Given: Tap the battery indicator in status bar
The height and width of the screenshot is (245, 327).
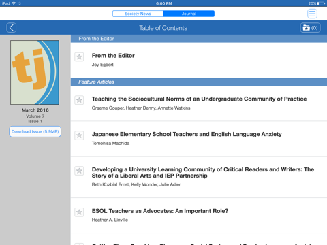Looking at the screenshot, I should [x=322, y=3].
